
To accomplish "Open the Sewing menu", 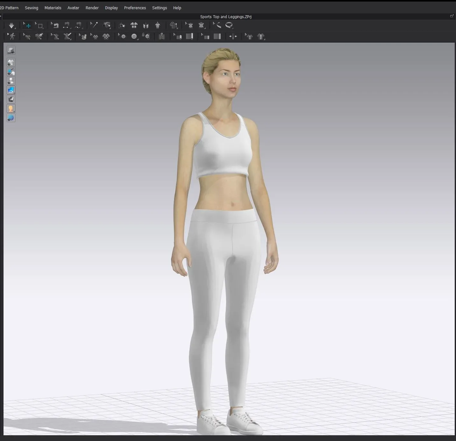I will pos(32,8).
